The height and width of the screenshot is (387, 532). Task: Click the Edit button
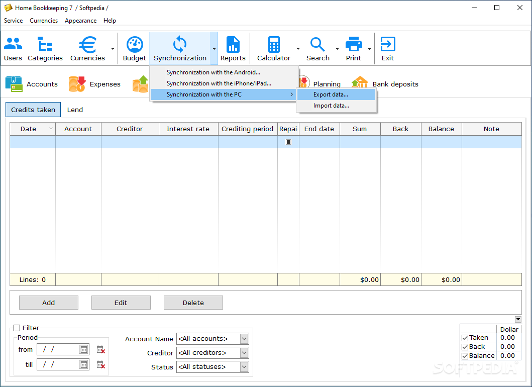[121, 303]
